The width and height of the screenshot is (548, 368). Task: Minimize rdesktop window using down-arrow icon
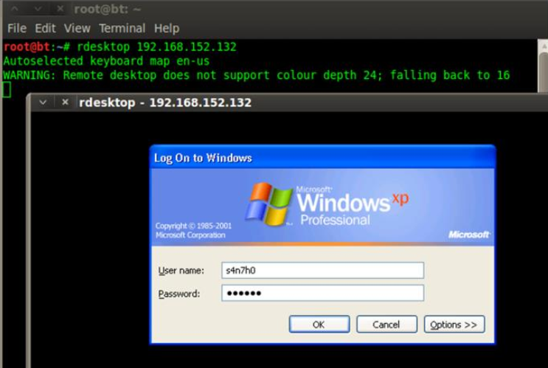click(43, 103)
